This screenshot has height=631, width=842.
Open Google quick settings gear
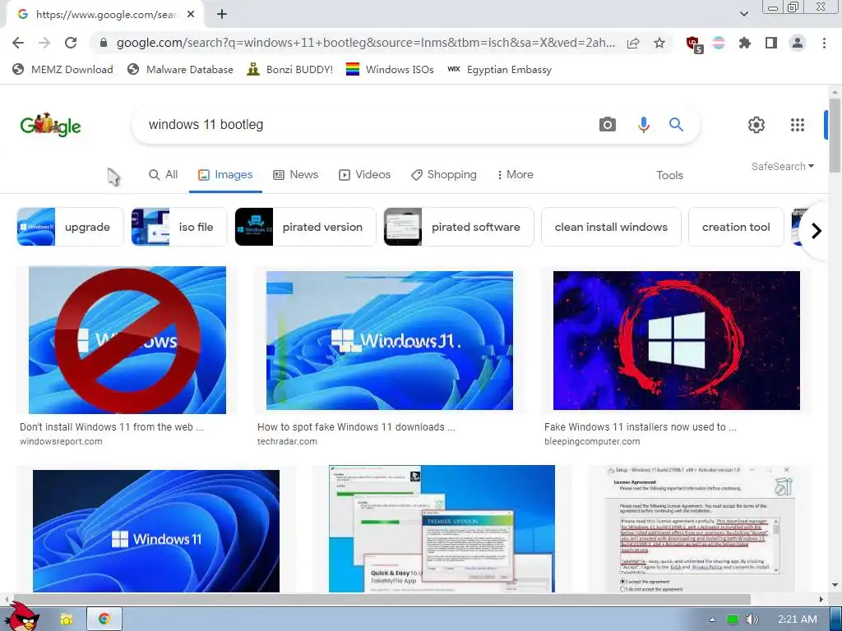point(756,125)
